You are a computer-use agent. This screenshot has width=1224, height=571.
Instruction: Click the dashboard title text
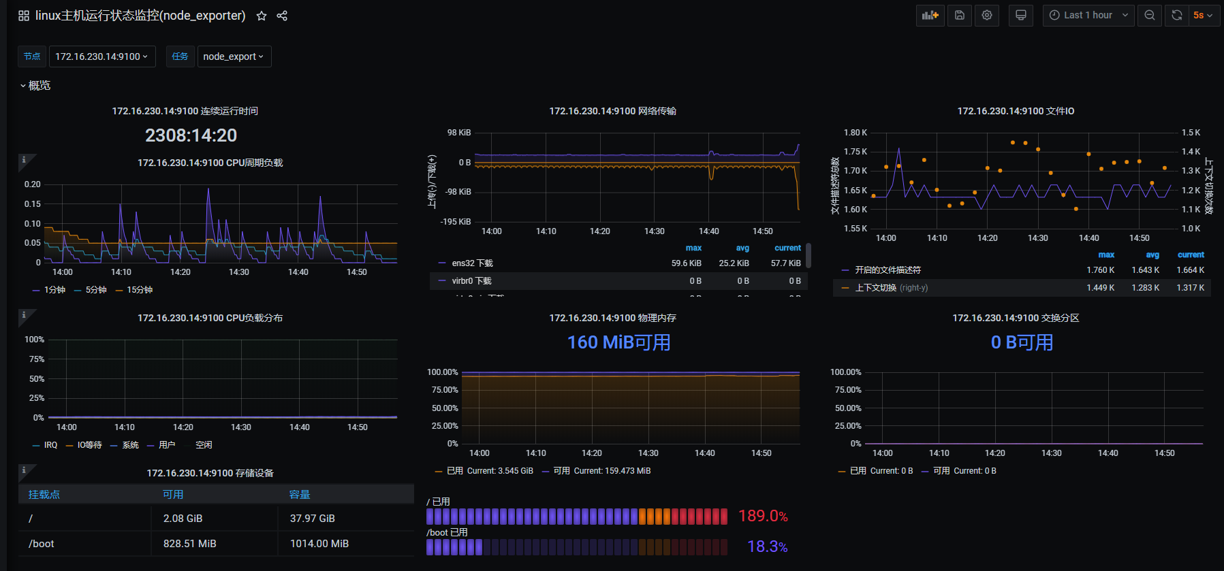[140, 16]
